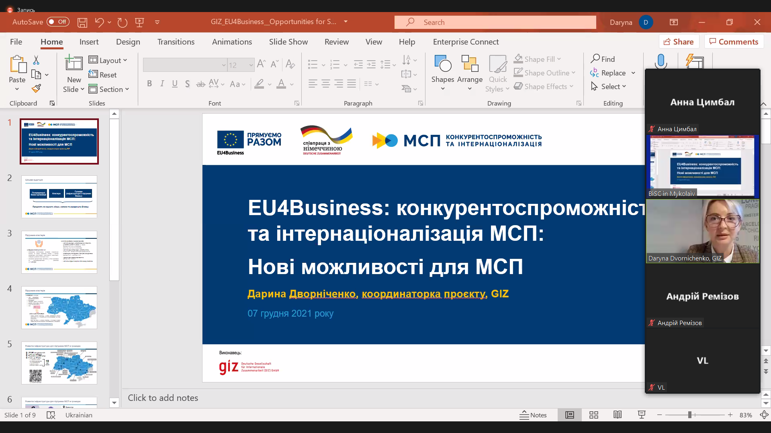
Task: Expand the Section dropdown
Action: click(109, 89)
